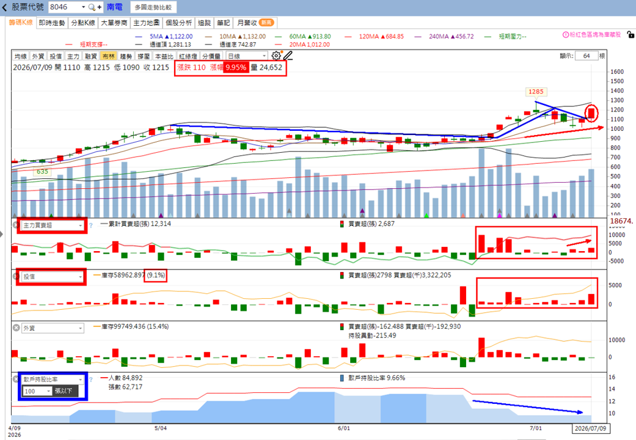The height and width of the screenshot is (440, 636).
Task: Click the lock icon at top right
Action: pyautogui.click(x=630, y=35)
